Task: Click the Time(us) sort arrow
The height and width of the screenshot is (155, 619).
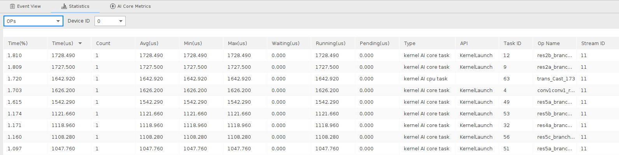Action: tap(80, 44)
